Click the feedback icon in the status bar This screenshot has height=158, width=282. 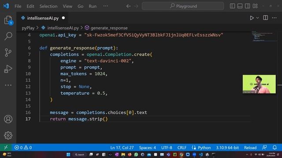click(x=264, y=147)
